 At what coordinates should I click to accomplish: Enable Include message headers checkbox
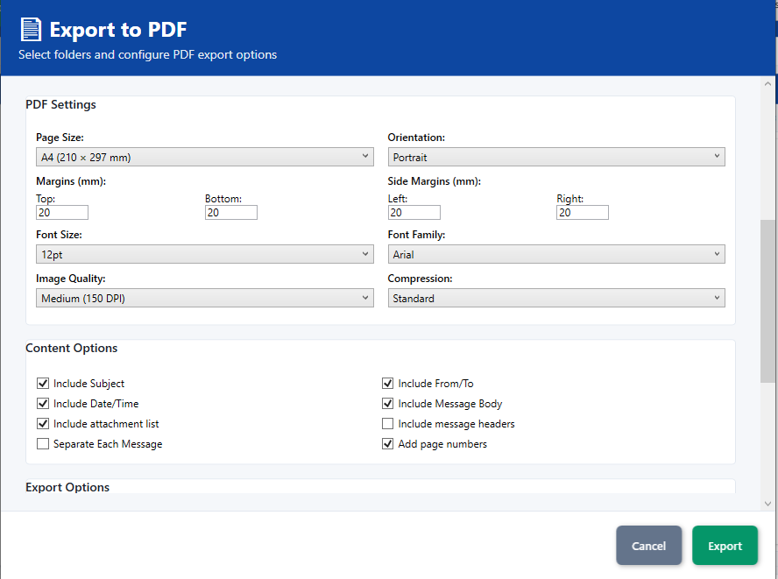click(387, 424)
